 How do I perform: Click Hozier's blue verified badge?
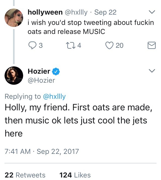(x=56, y=72)
